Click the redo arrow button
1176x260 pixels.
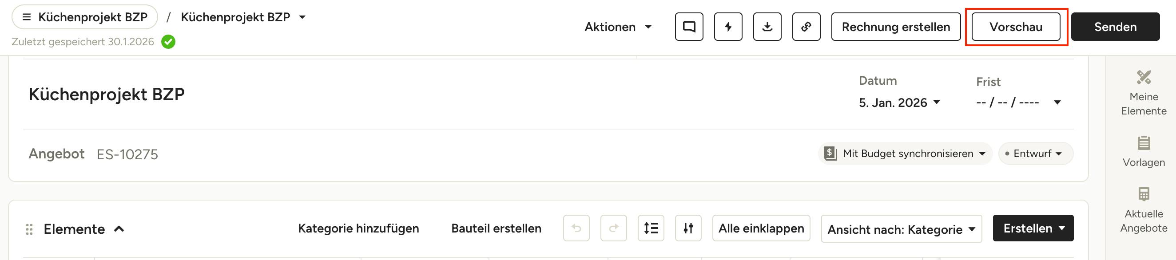click(614, 228)
